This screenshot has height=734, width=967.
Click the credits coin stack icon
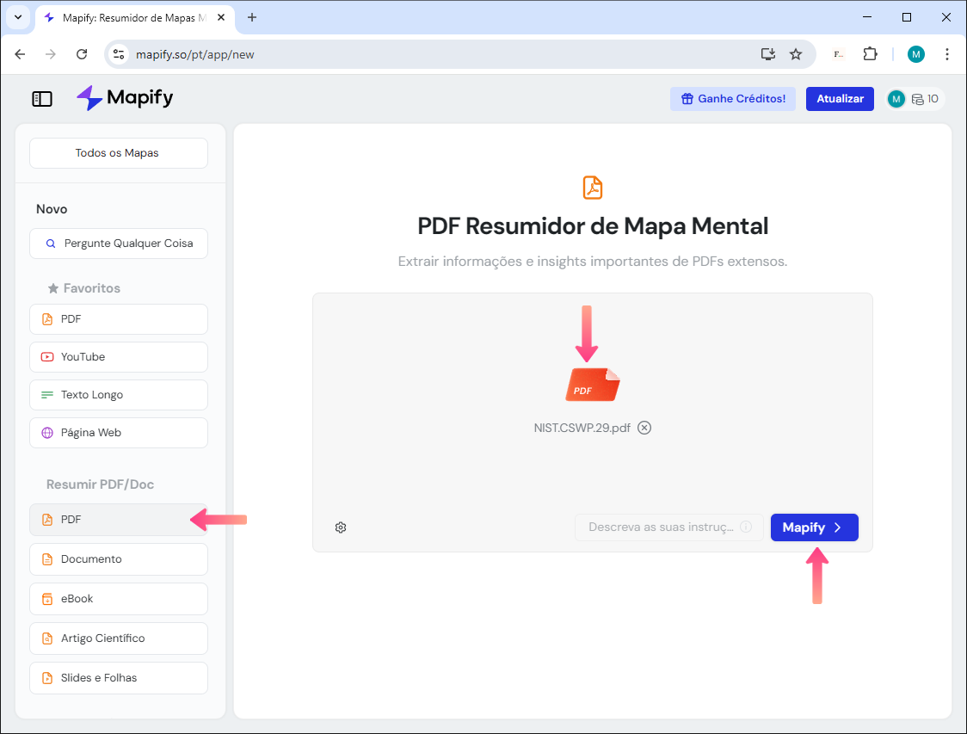pyautogui.click(x=918, y=99)
